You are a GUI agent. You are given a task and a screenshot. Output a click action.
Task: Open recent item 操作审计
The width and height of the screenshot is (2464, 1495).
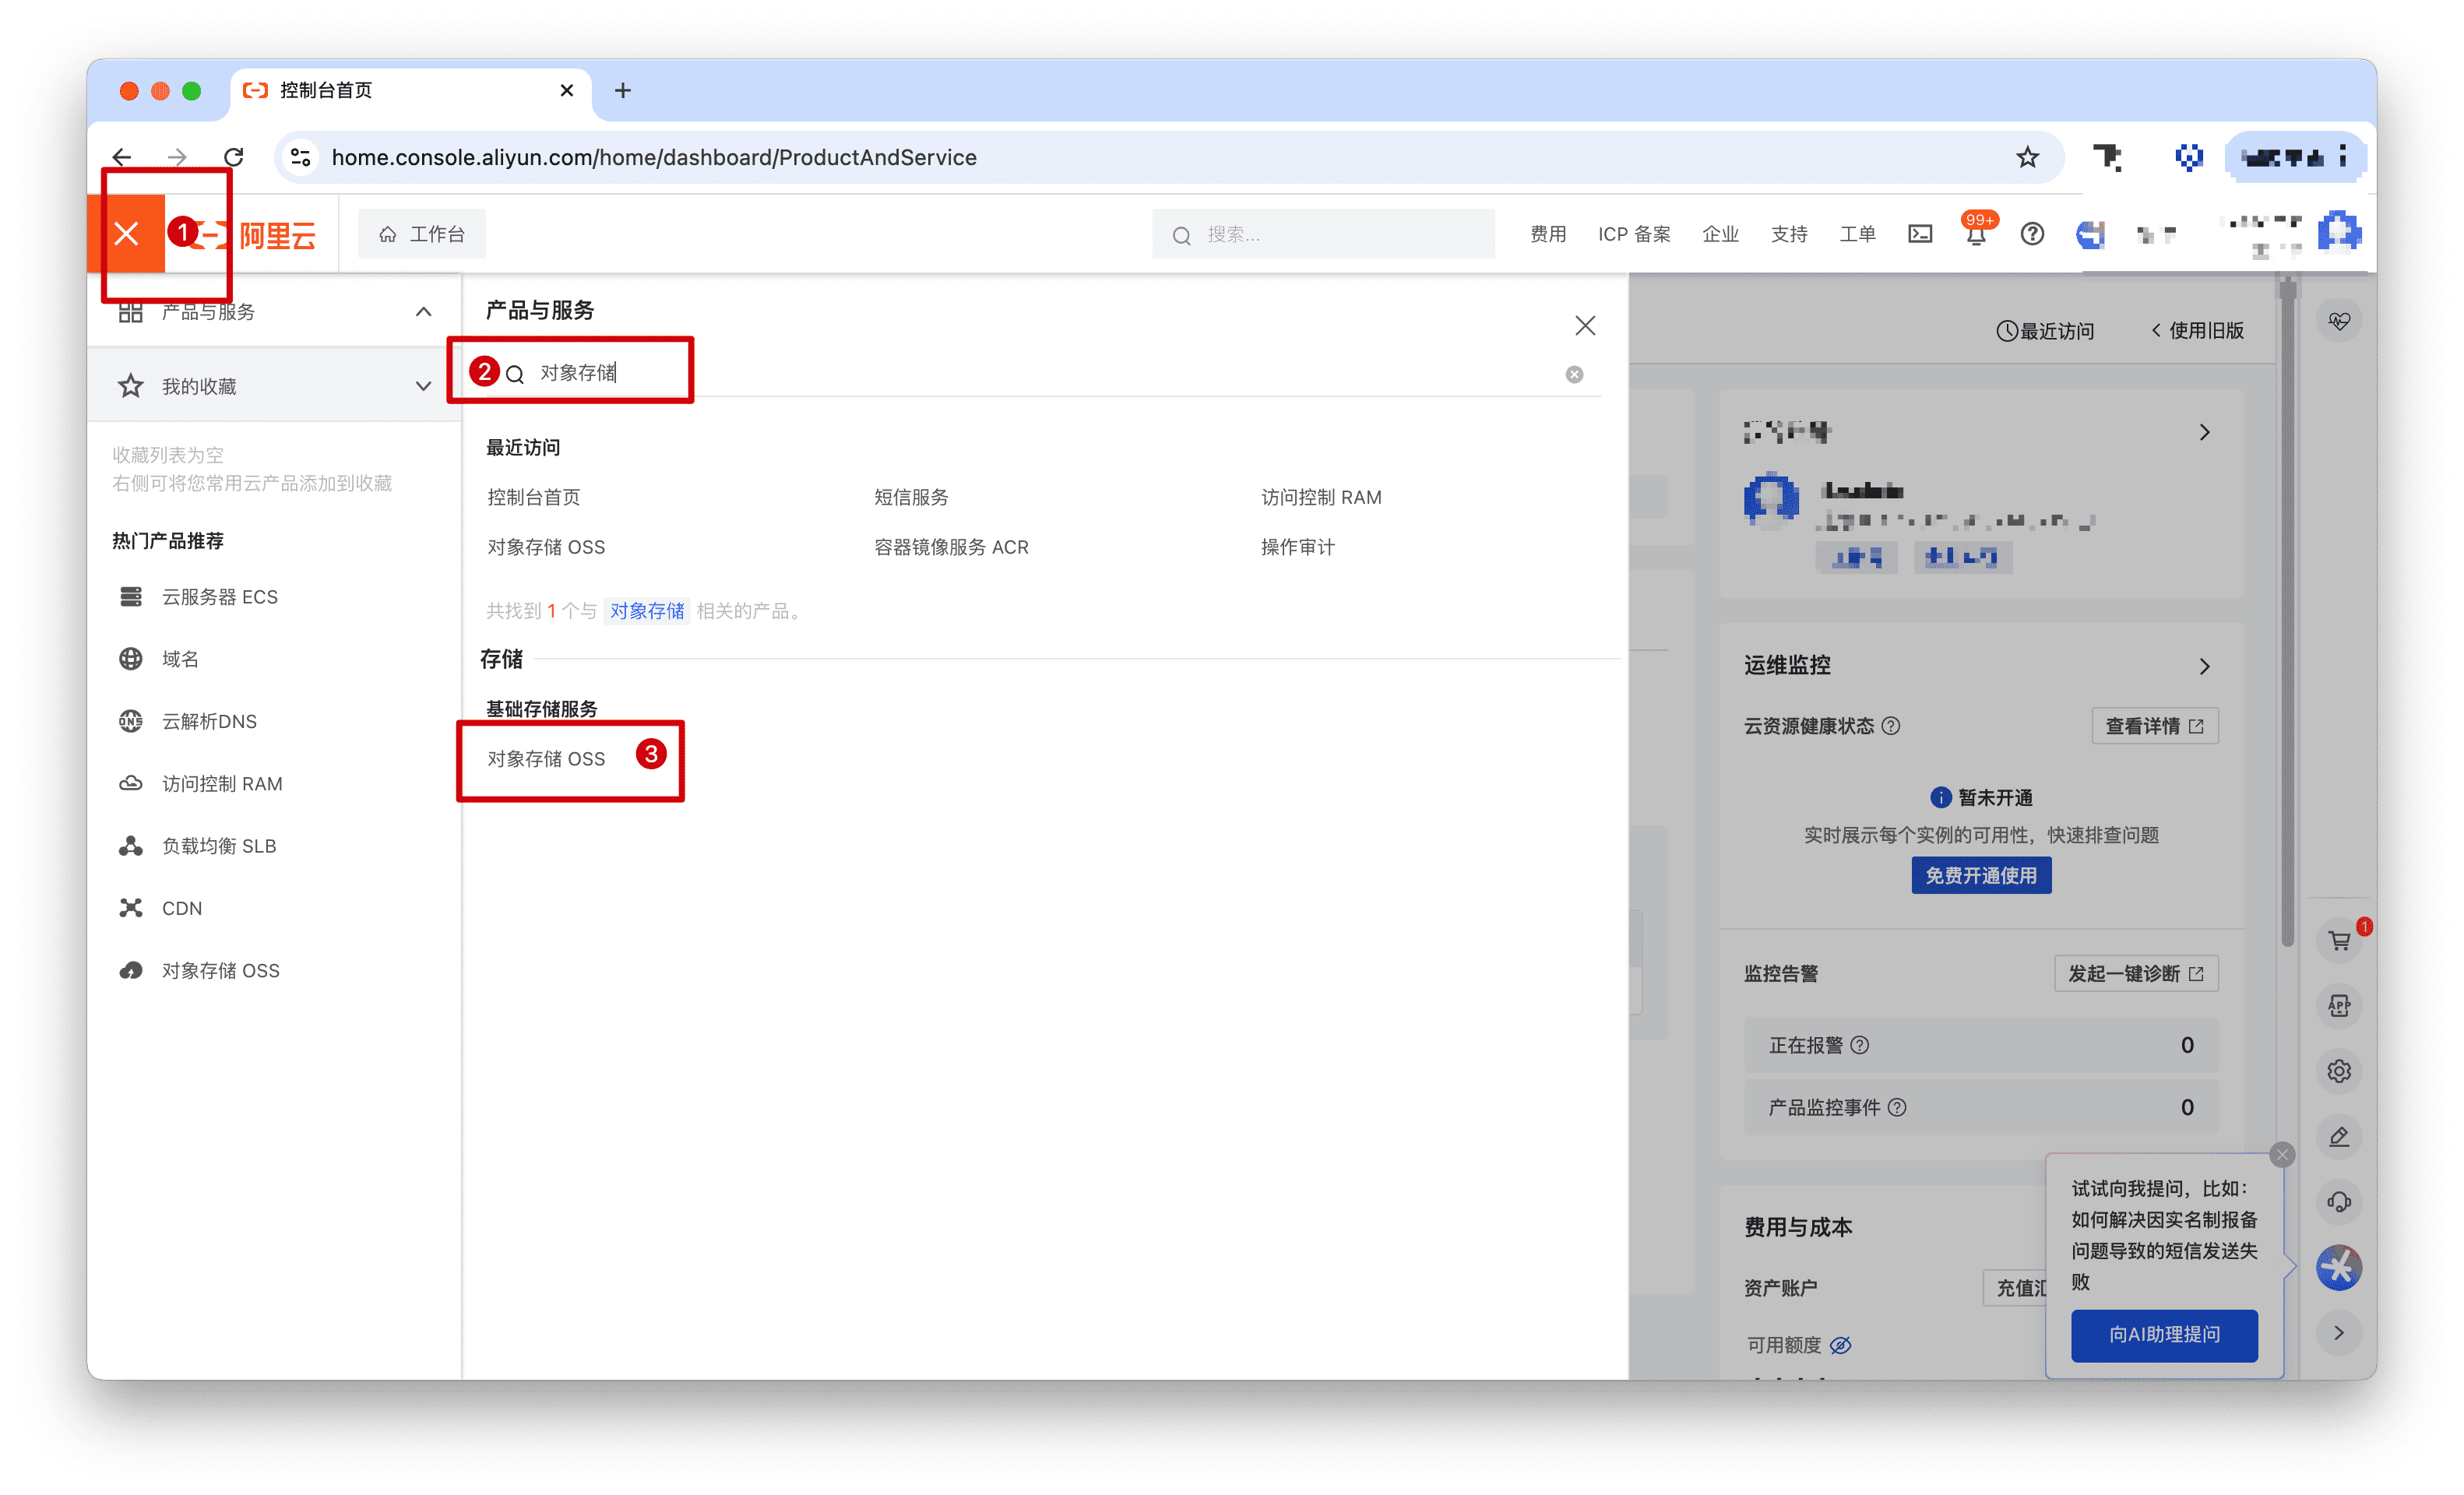pyautogui.click(x=1297, y=547)
